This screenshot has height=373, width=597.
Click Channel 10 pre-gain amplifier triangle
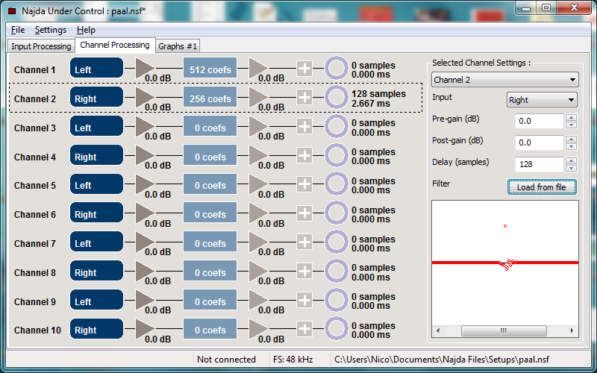click(145, 329)
